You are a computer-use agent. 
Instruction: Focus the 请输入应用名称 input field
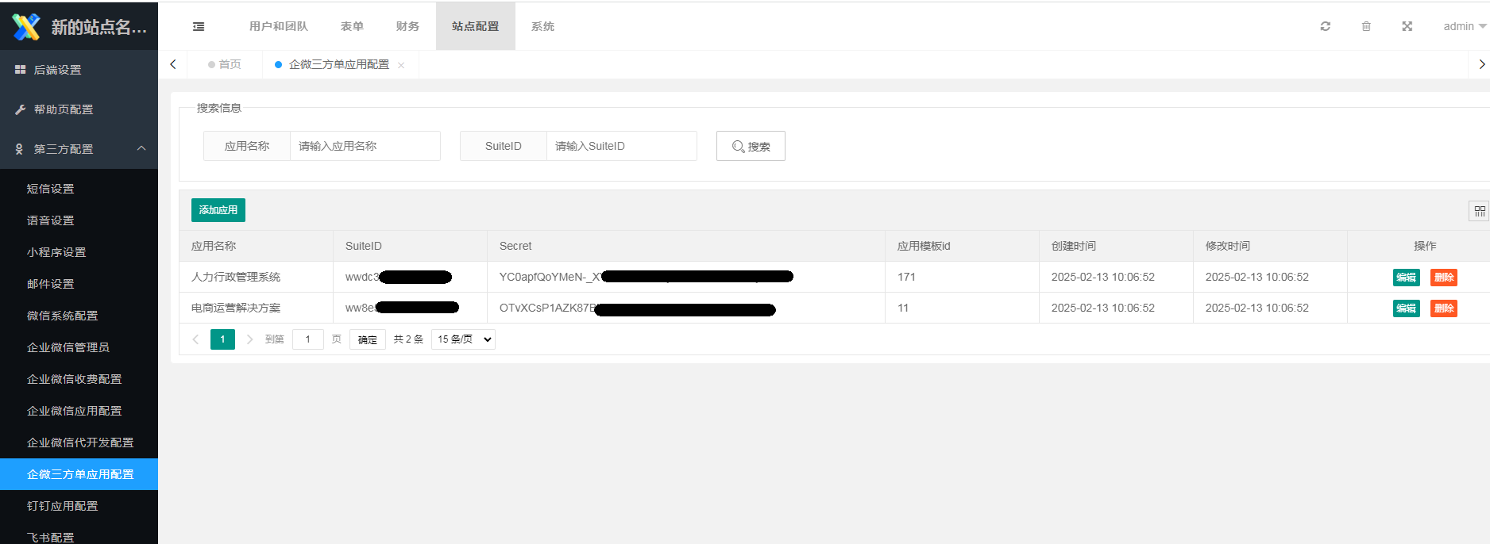[x=365, y=146]
